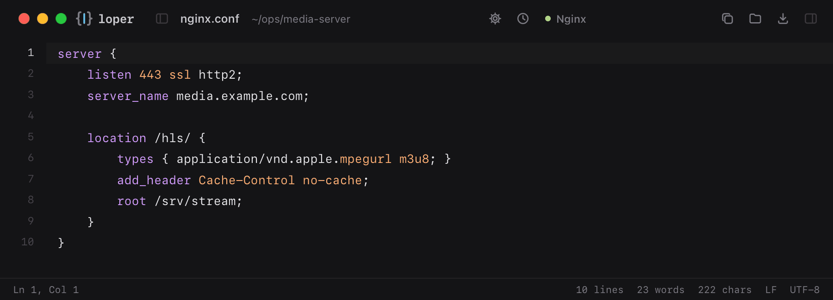Open the Nginx language selector
Screen dimensions: 833x300
[x=566, y=19]
